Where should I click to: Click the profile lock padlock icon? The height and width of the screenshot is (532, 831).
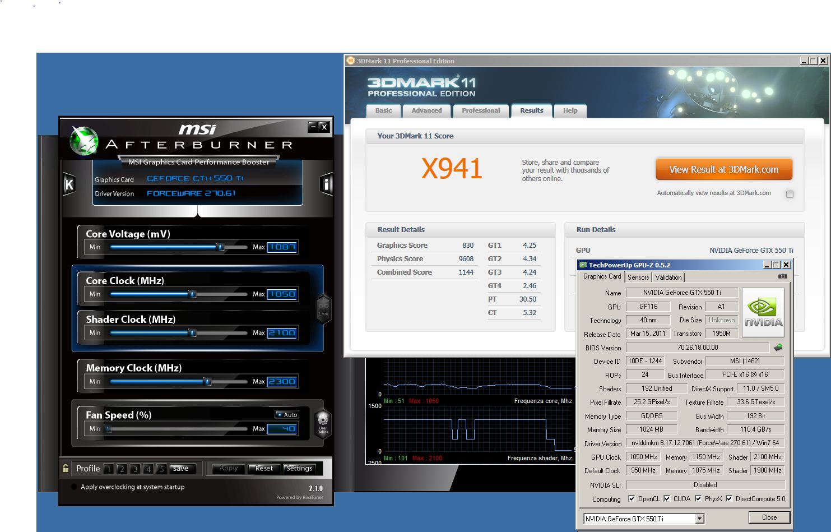pos(66,469)
